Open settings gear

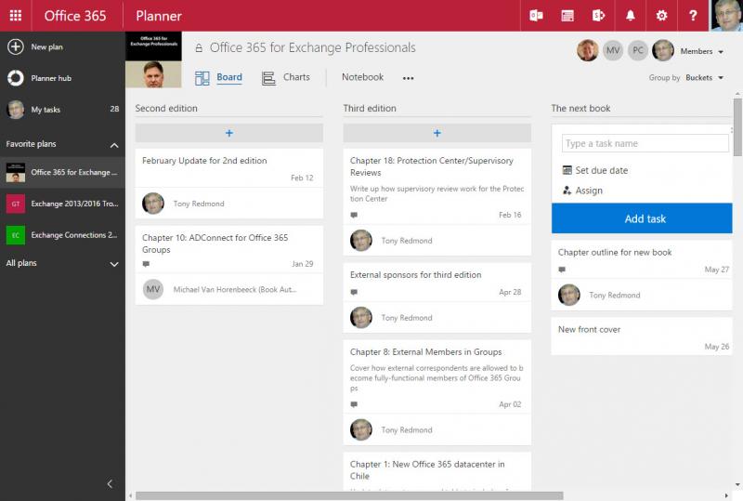tap(661, 16)
